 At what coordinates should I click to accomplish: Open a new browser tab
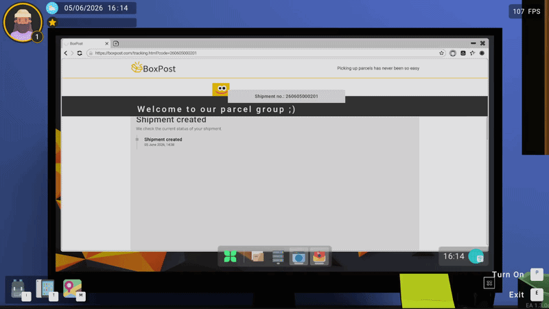[x=116, y=43]
